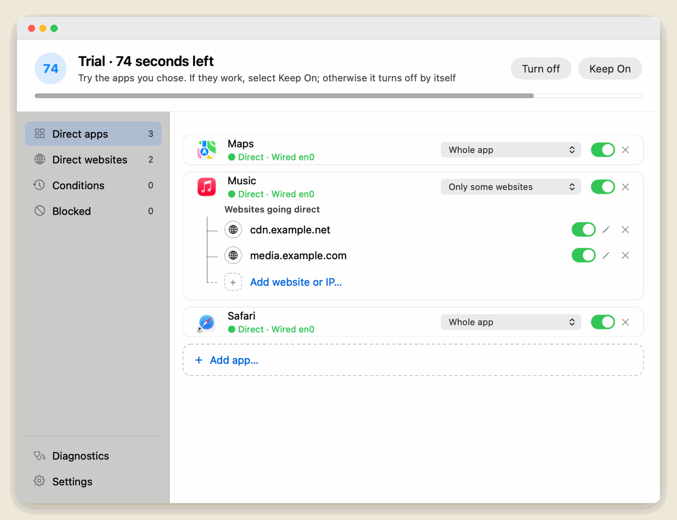Disable the cdn.example.net switch
Screen dimensions: 677x520
click(x=583, y=230)
